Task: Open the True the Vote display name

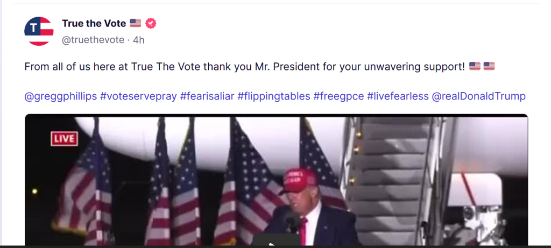Action: point(94,24)
